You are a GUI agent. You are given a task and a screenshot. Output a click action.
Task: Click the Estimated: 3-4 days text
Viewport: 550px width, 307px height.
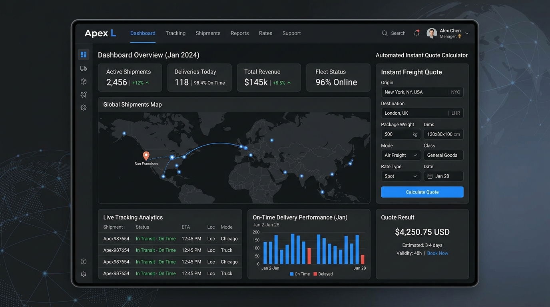pos(422,245)
